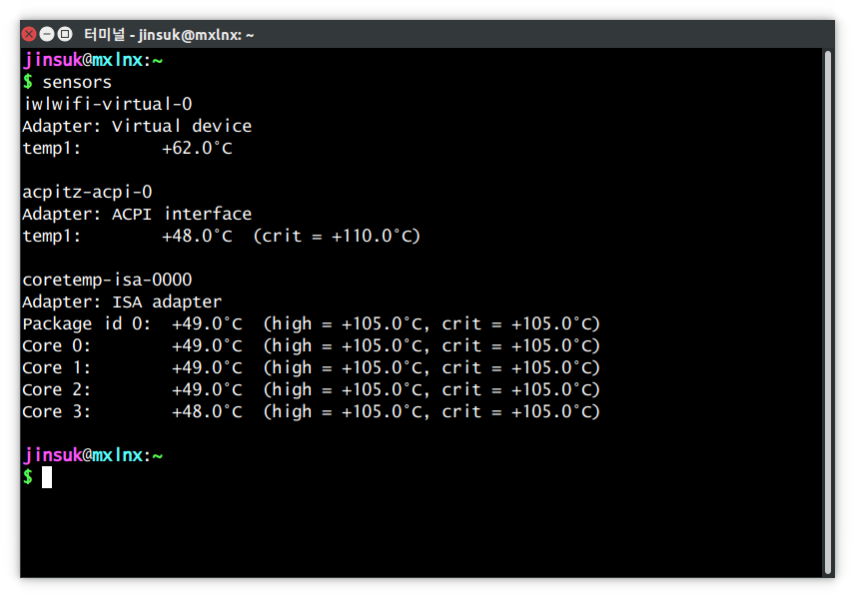Click the top 'jinsuk@mxlnx:~' prompt line
The width and height of the screenshot is (855, 598).
93,60
